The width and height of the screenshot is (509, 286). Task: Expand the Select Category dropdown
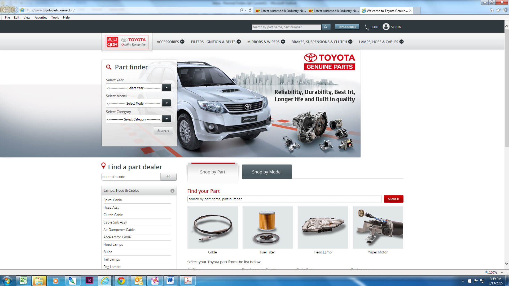coord(166,119)
